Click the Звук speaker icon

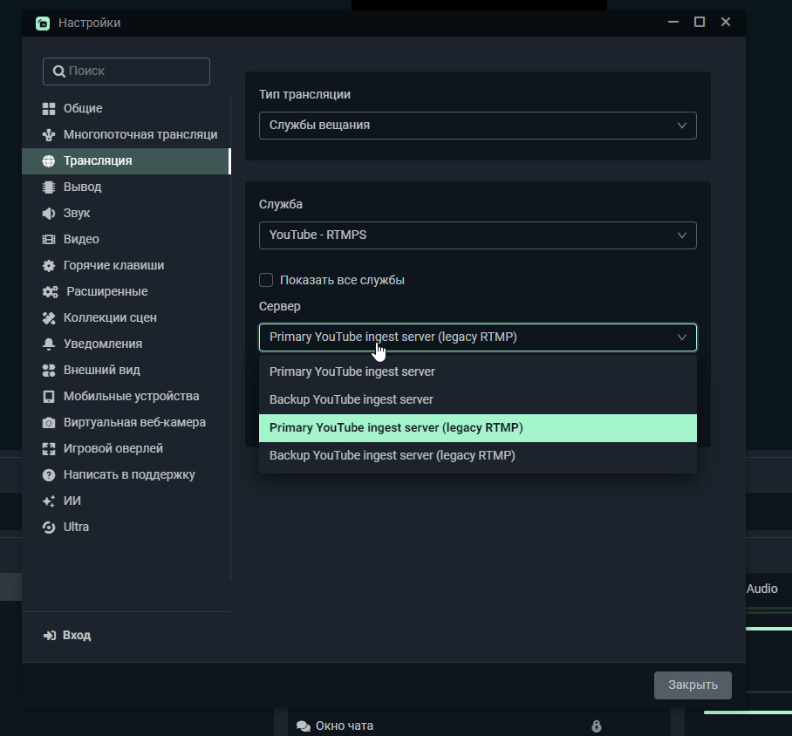[x=49, y=213]
